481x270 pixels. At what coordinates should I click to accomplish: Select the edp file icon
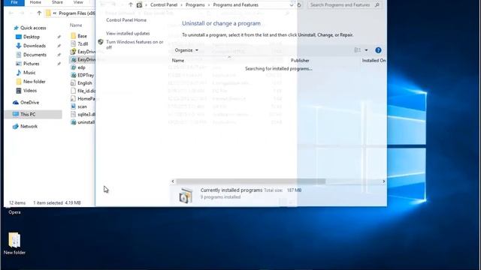click(x=74, y=67)
